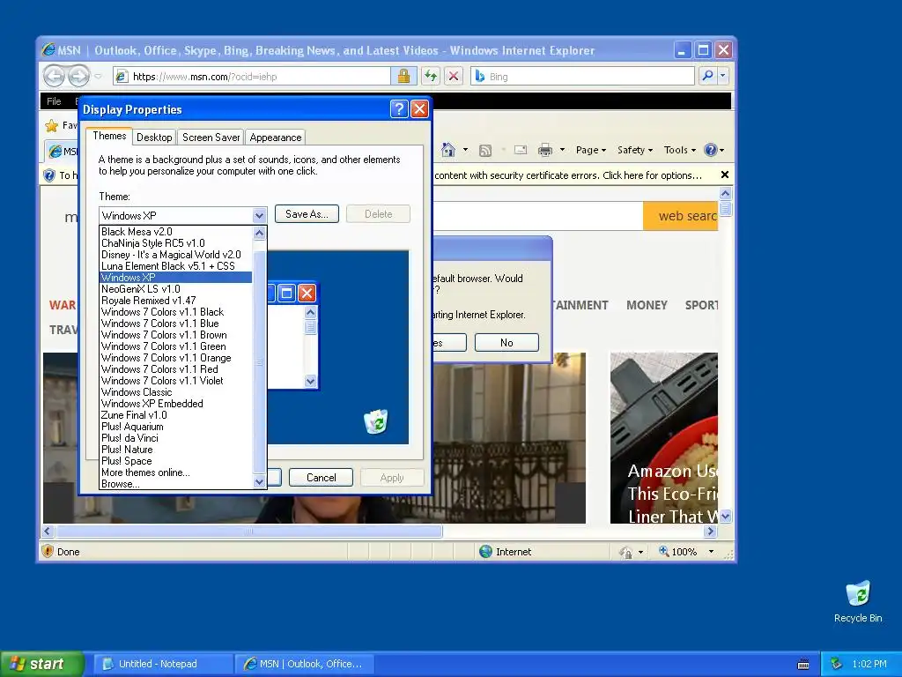The image size is (902, 677).
Task: Click the MONEY navigation item on MSN
Action: [x=647, y=305]
